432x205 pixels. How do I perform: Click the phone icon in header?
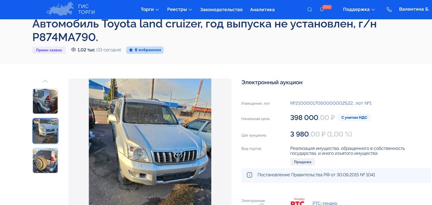click(389, 9)
